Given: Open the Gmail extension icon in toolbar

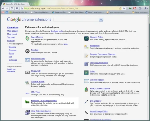Looking at the screenshot, I should click(x=135, y=8).
